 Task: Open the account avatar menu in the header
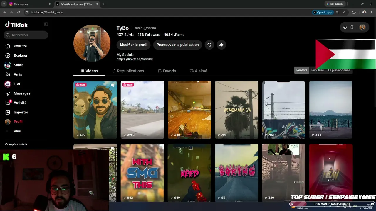pyautogui.click(x=362, y=27)
